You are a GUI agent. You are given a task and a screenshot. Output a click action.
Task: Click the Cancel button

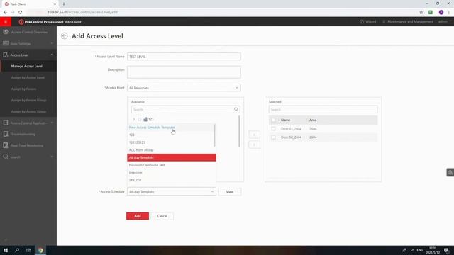point(162,216)
